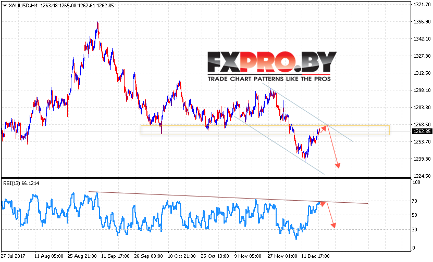Viewport: 433px width, 262px height.
Task: Click the 11 Dec 17:00 time label
Action: pos(315,256)
